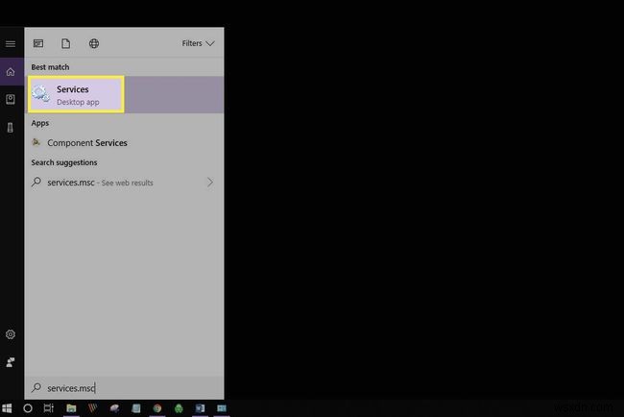This screenshot has height=417, width=624.
Task: Click the Best match heading
Action: (50, 67)
